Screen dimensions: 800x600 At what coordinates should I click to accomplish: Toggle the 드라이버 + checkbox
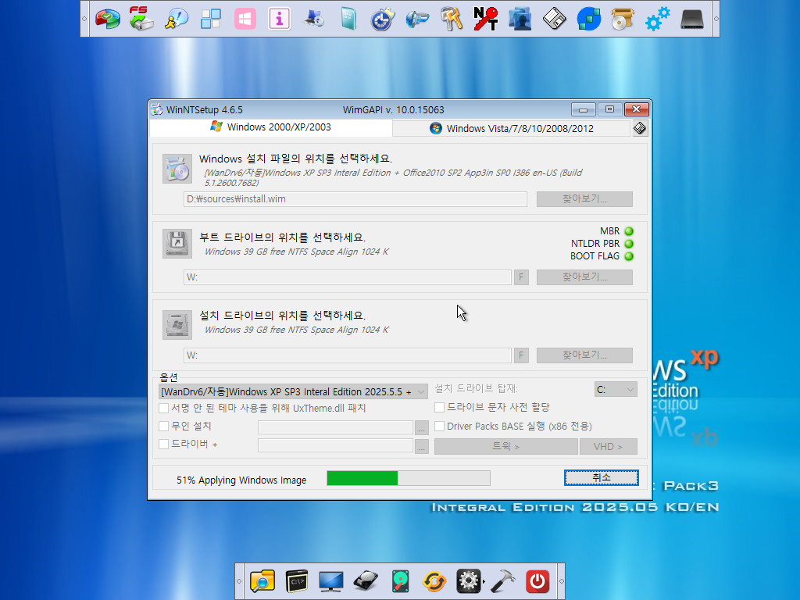164,444
